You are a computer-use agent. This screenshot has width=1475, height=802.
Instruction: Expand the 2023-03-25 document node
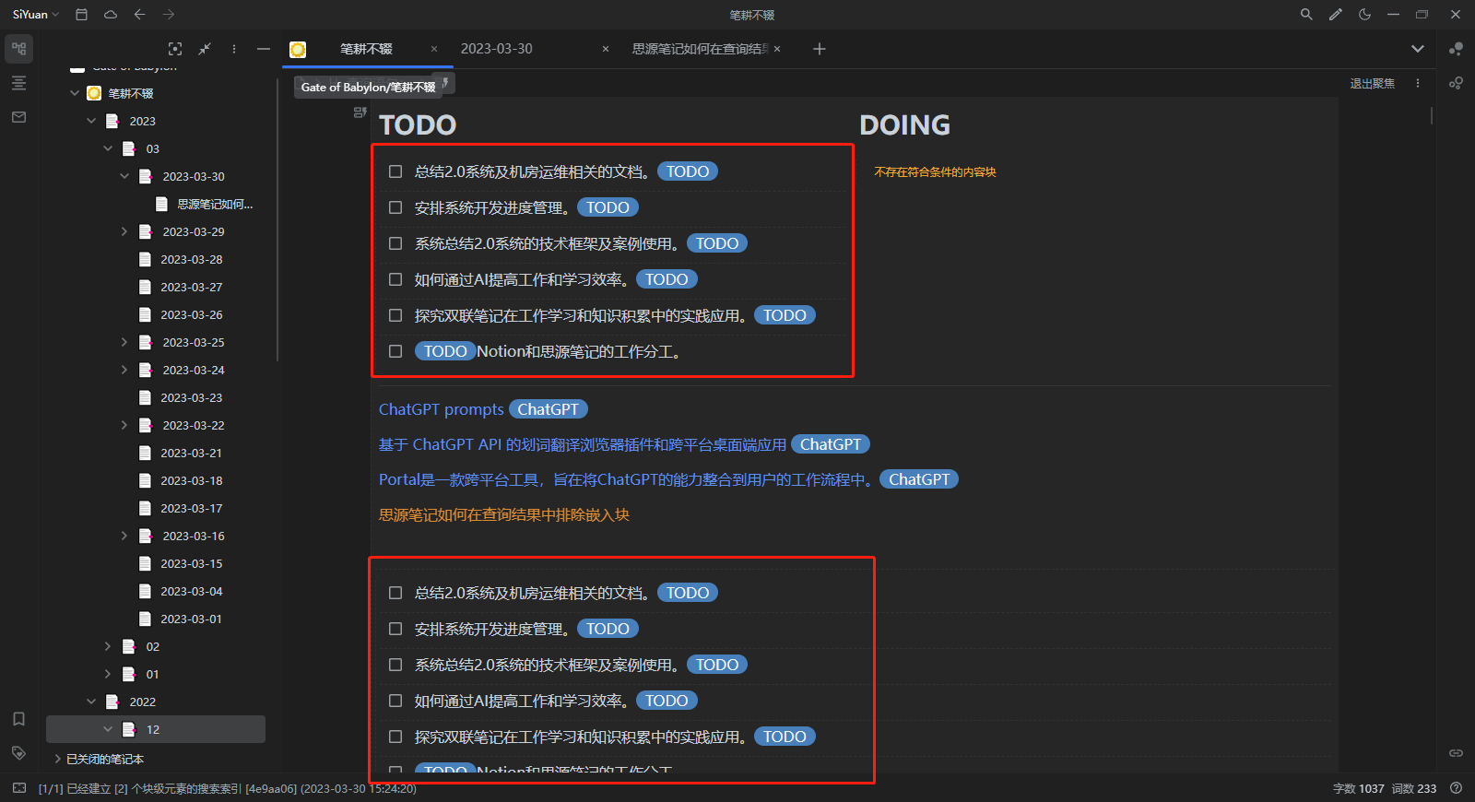[124, 342]
